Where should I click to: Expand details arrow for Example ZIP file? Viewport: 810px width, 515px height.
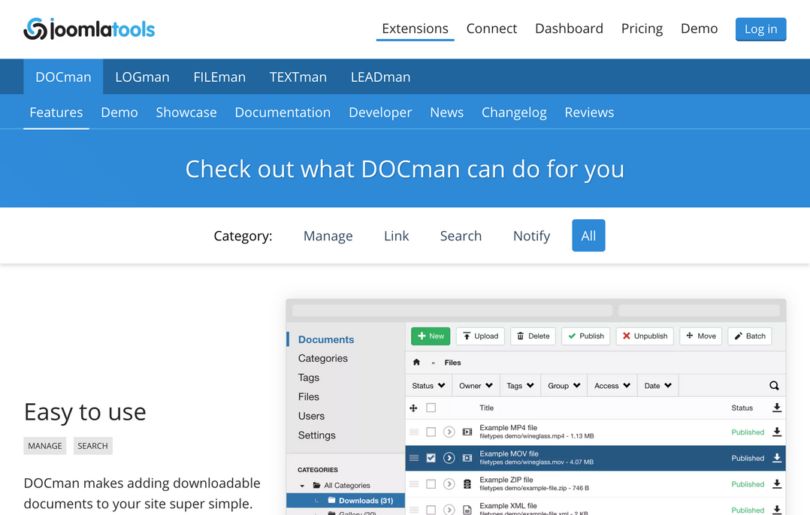(x=449, y=484)
